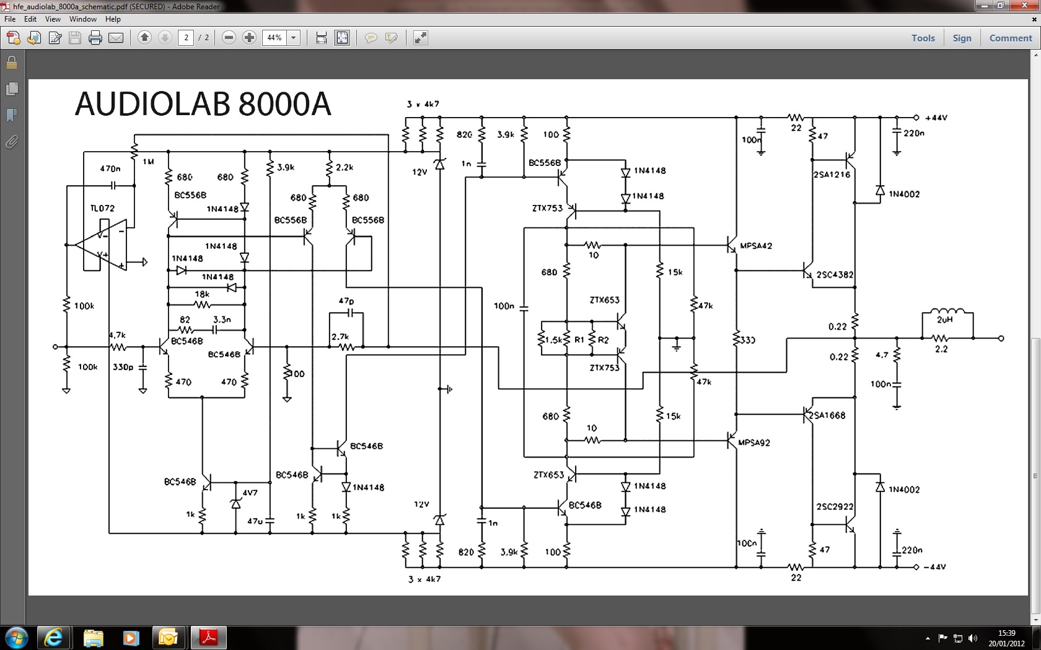This screenshot has width=1041, height=650.
Task: Switch to read mode icon
Action: (420, 38)
